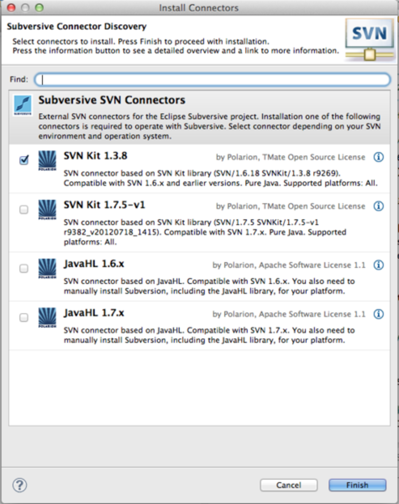Screen dimensions: 399x504
Task: Close the Install Connectors window
Action: pos(11,7)
